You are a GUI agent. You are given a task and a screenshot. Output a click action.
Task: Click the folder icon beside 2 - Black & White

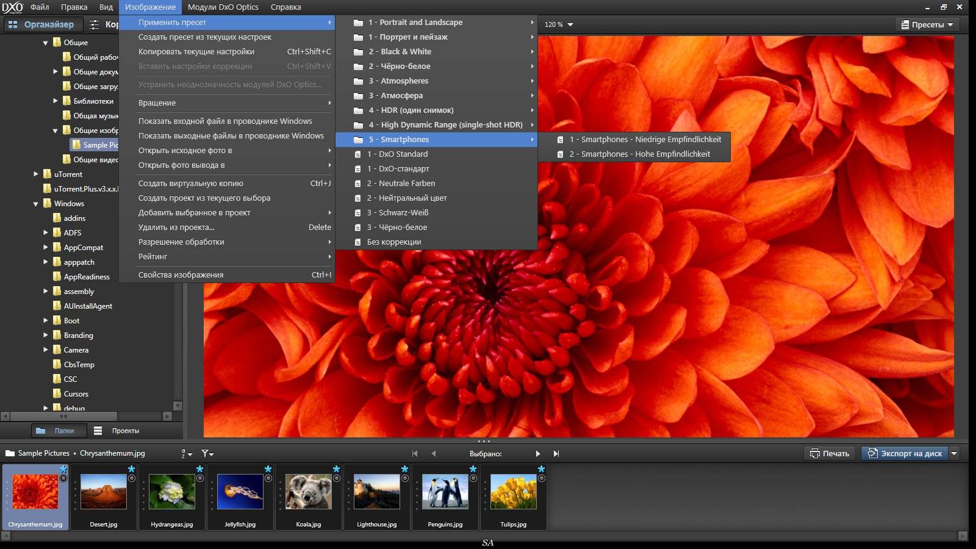coord(359,52)
